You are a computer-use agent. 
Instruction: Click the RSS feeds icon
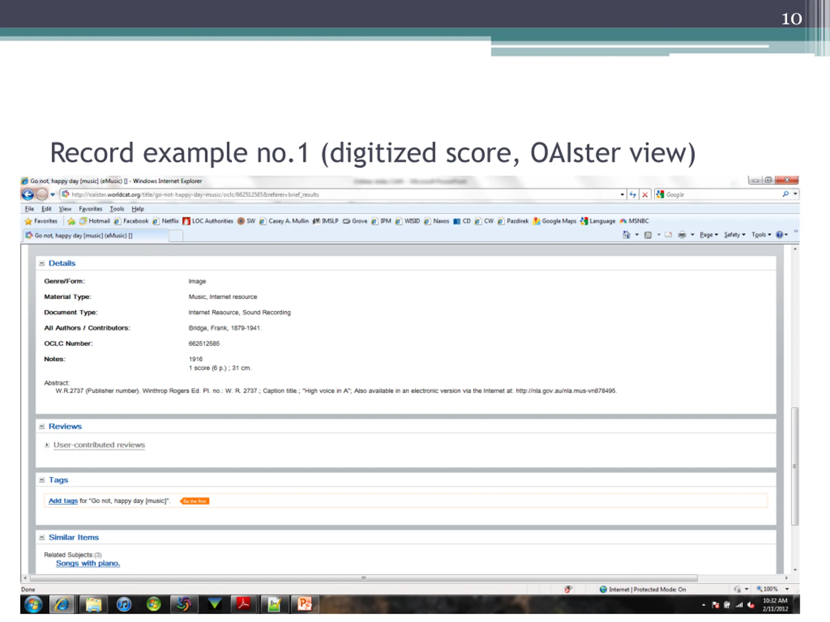[x=648, y=235]
